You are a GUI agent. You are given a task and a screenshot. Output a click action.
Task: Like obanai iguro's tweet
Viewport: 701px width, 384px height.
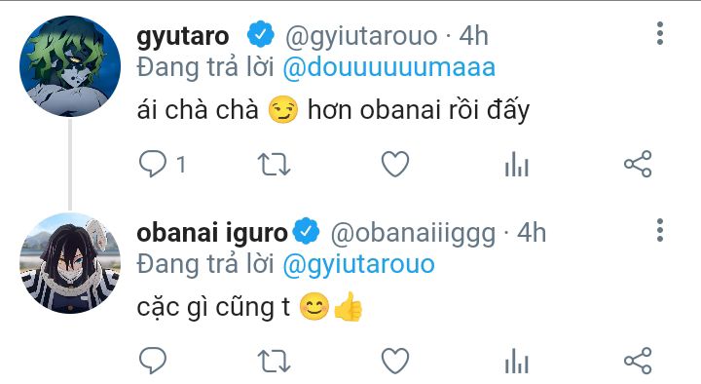(395, 361)
